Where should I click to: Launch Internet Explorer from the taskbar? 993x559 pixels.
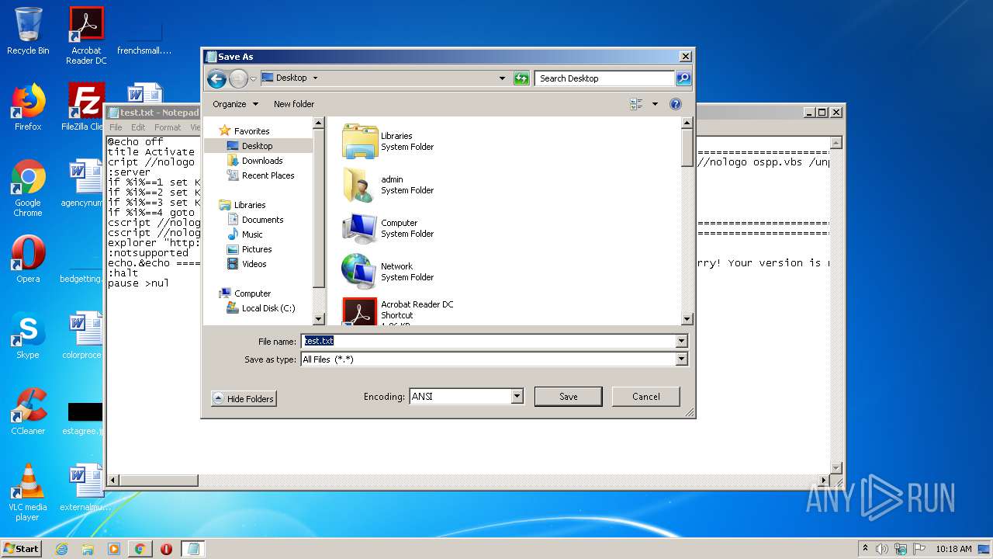(x=61, y=549)
